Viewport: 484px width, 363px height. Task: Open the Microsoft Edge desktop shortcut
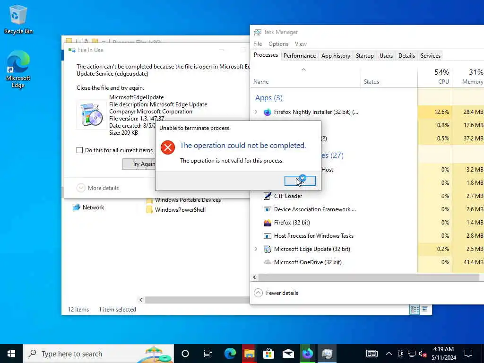(18, 69)
